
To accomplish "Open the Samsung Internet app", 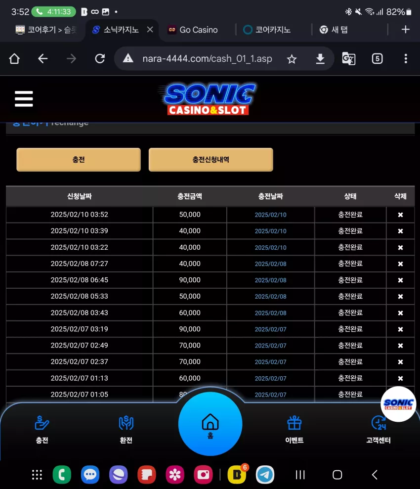I will click(x=119, y=475).
